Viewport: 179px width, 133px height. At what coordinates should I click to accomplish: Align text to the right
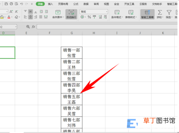click(x=35, y=17)
